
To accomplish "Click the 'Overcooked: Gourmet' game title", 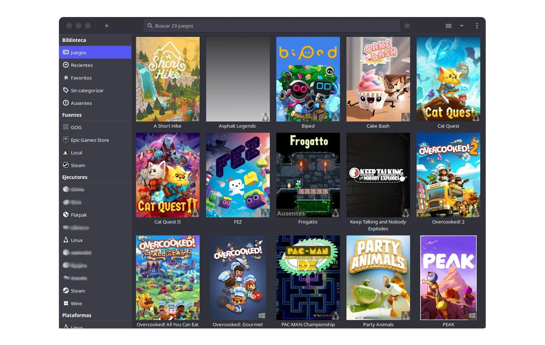I will pos(238,324).
